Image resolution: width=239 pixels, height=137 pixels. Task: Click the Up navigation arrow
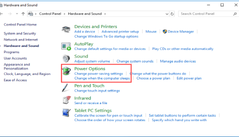(23, 14)
